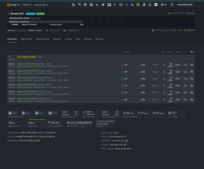Click the OS version update badge icon
The width and height of the screenshot is (204, 169).
(83, 126)
